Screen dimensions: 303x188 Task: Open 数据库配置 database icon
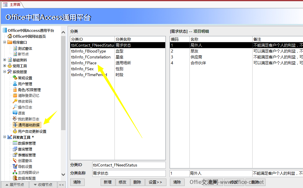click(15, 178)
